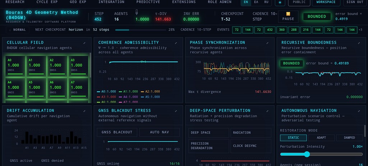368x166 pixels.
Task: Click the Bouras 4D Geometry Method title
Action: (x=42, y=15)
